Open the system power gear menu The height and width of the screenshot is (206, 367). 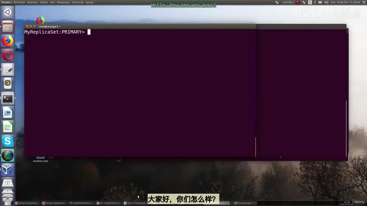pos(364,2)
